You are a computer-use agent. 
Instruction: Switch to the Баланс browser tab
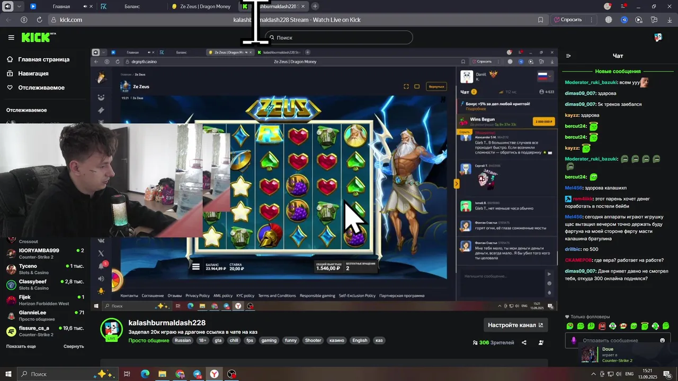(132, 6)
